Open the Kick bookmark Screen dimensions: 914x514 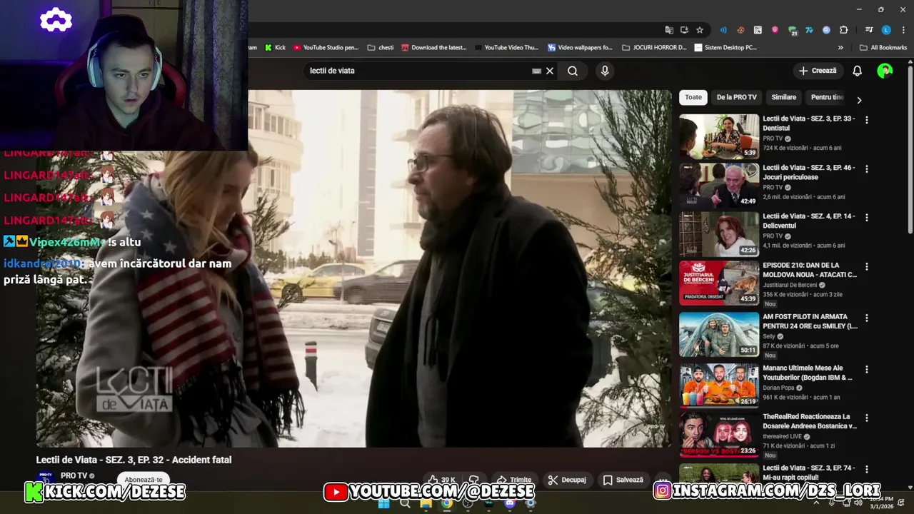pyautogui.click(x=275, y=48)
